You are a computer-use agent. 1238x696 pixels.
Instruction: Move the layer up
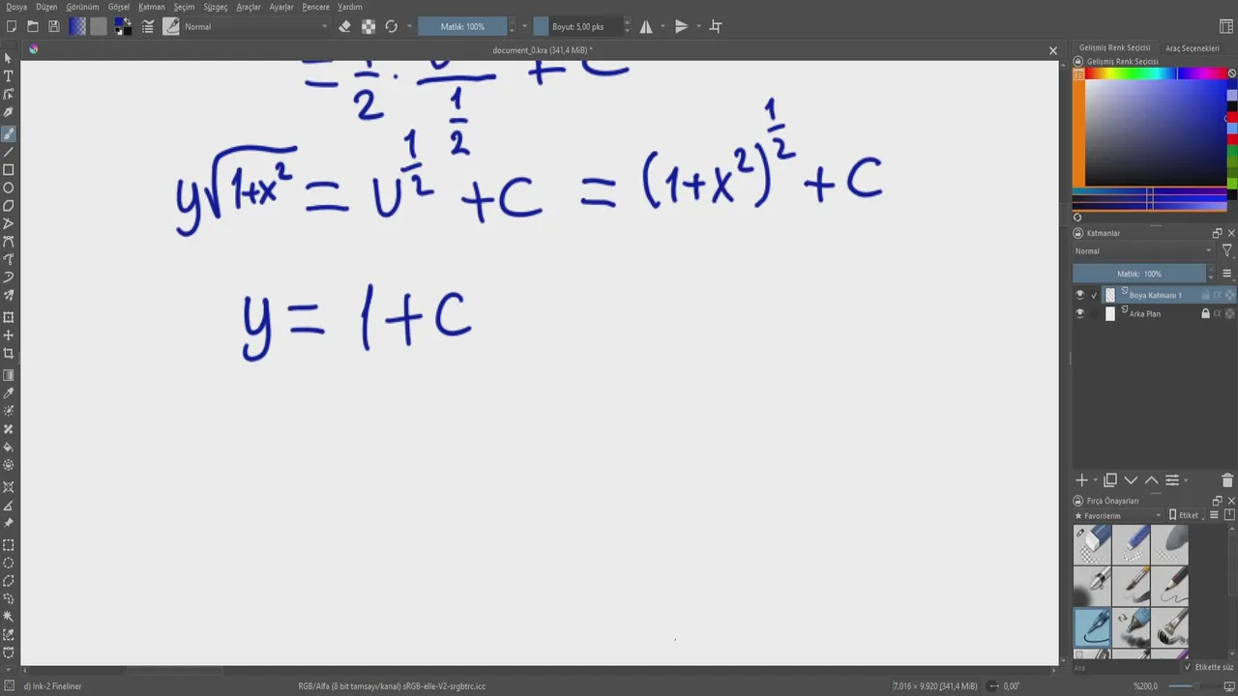[x=1151, y=480]
